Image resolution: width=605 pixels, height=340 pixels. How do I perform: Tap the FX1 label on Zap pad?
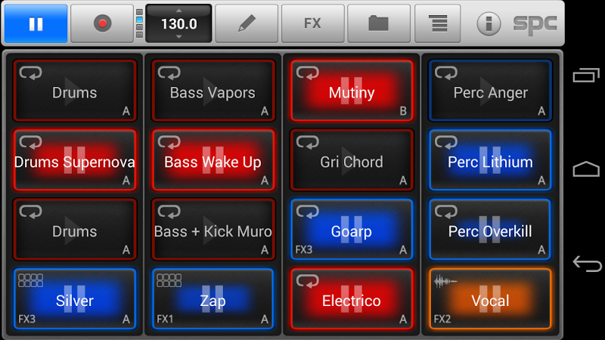[165, 319]
